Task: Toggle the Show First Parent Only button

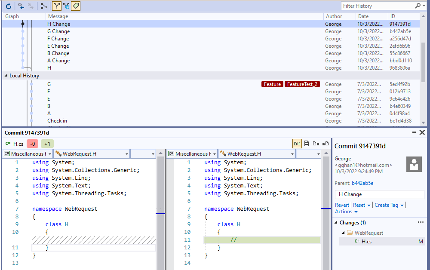Action: click(56, 6)
